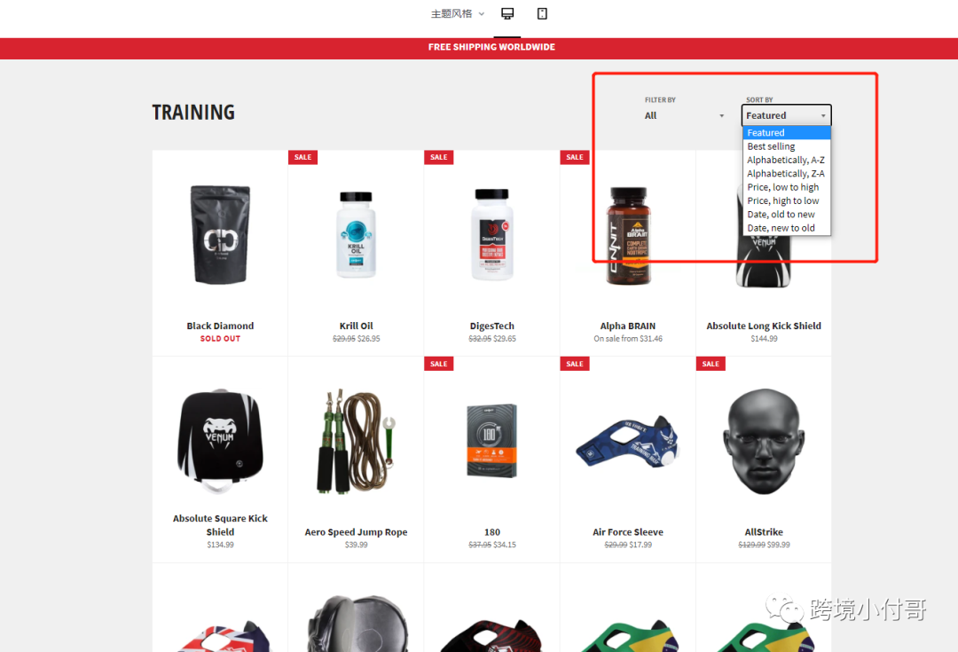Open Absolute Square Kick Shield title

tap(220, 525)
